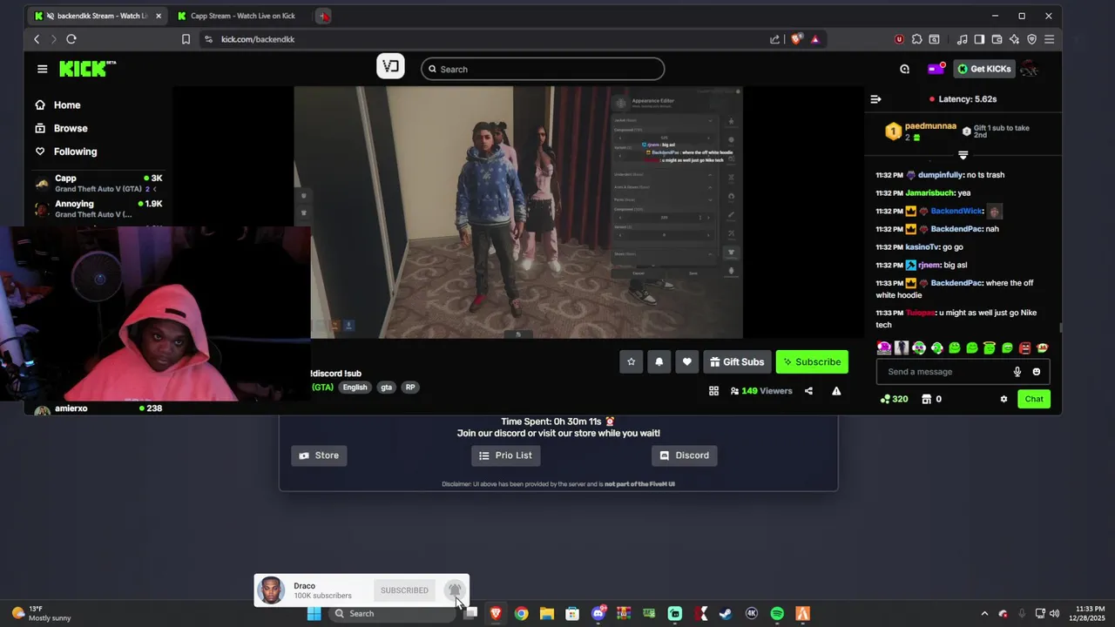The image size is (1115, 627).
Task: Open Steam from taskbar
Action: pos(726,614)
